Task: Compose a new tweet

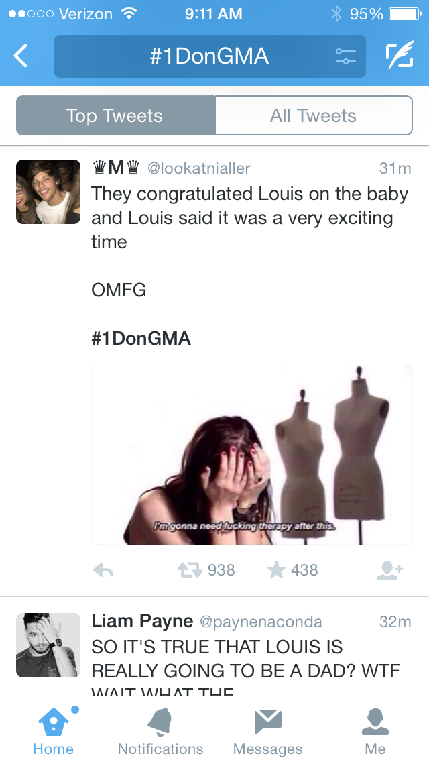Action: coord(399,56)
